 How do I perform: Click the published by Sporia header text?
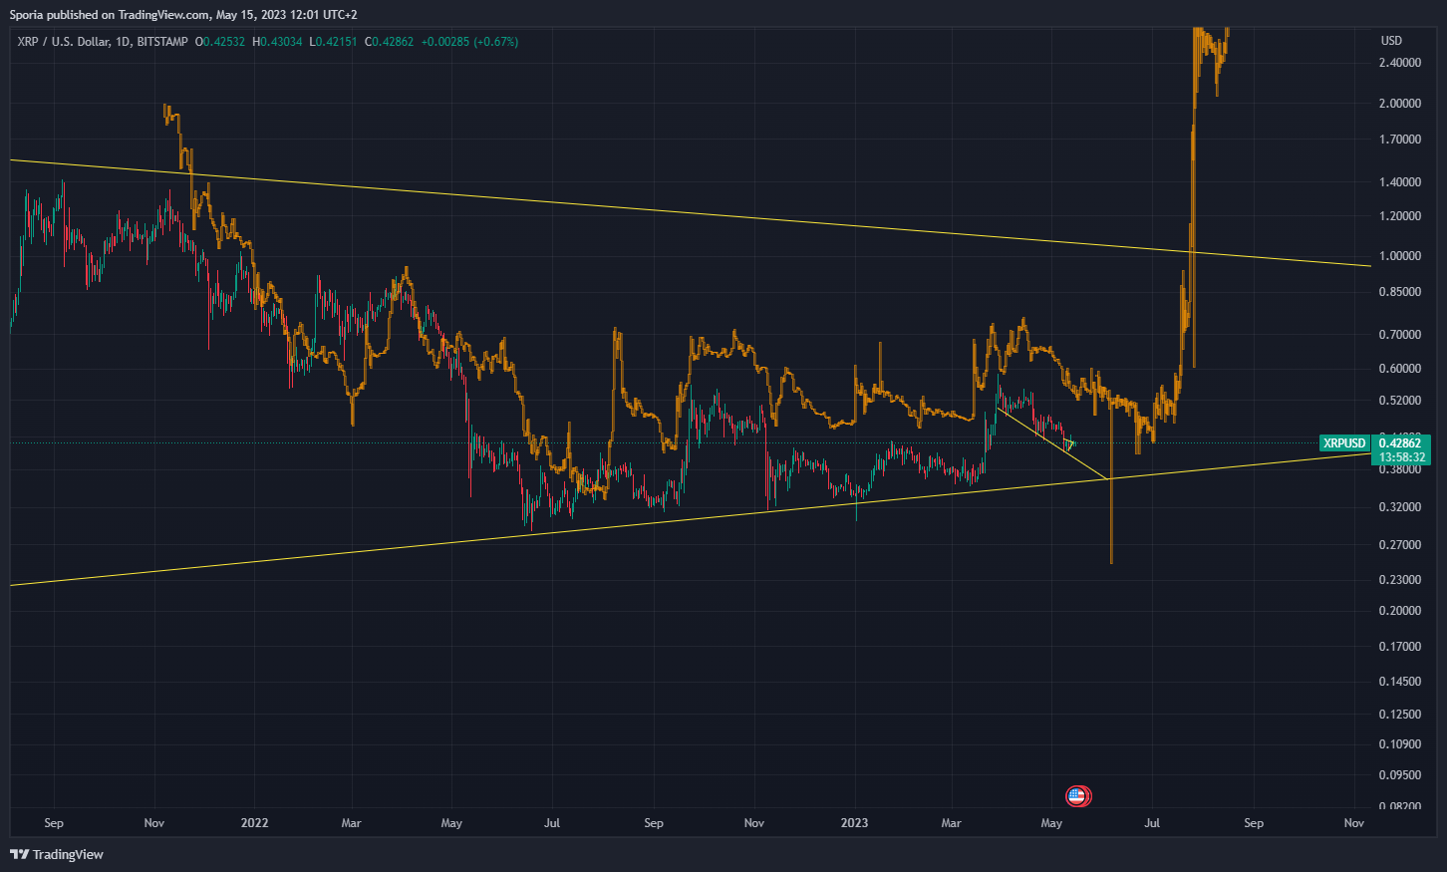(x=183, y=15)
